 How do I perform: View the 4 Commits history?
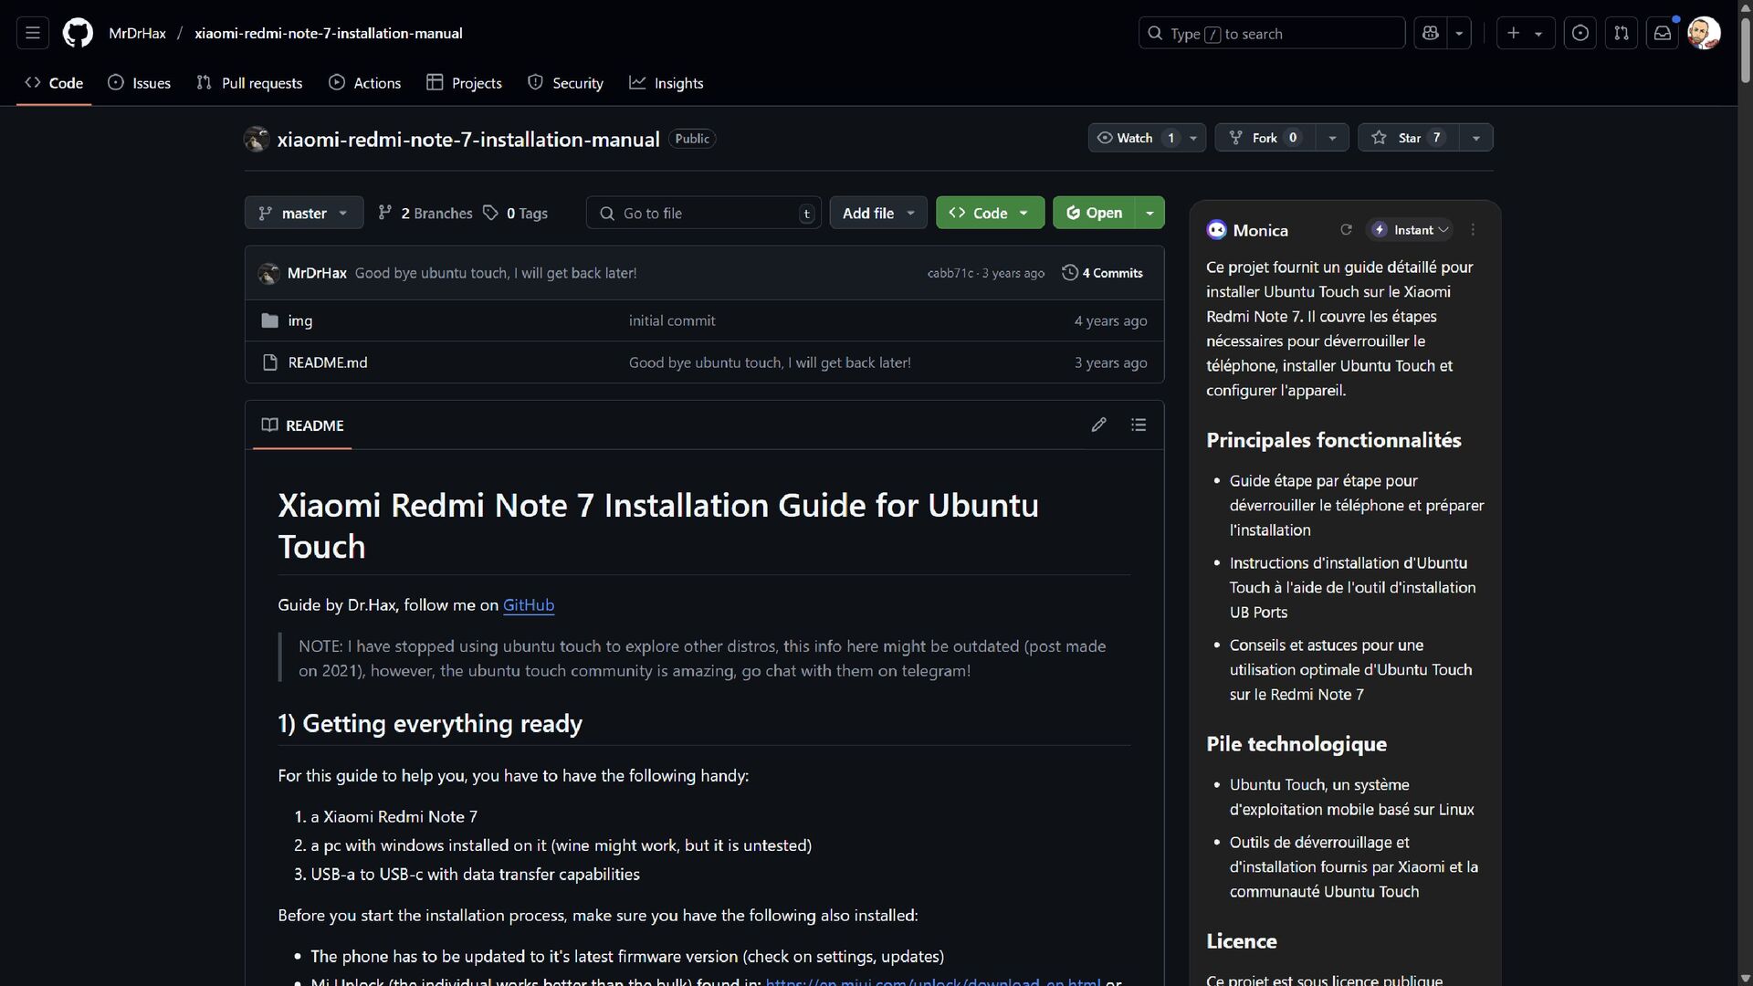click(x=1103, y=273)
